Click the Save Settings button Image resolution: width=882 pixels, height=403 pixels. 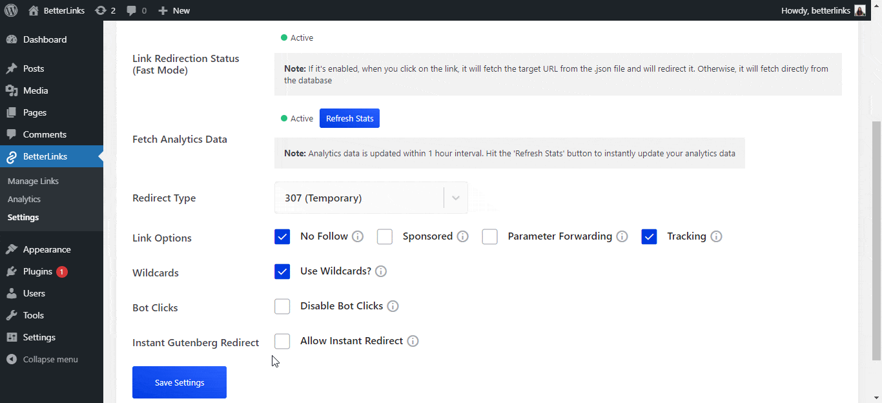(x=179, y=382)
